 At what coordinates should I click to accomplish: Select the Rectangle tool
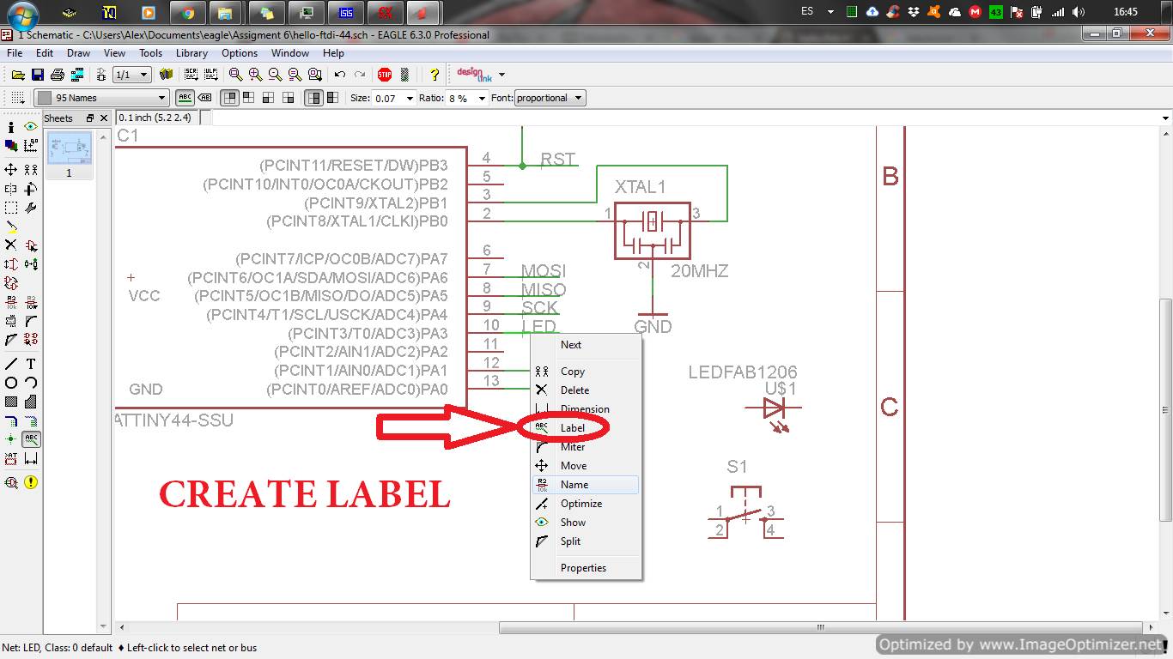point(11,402)
